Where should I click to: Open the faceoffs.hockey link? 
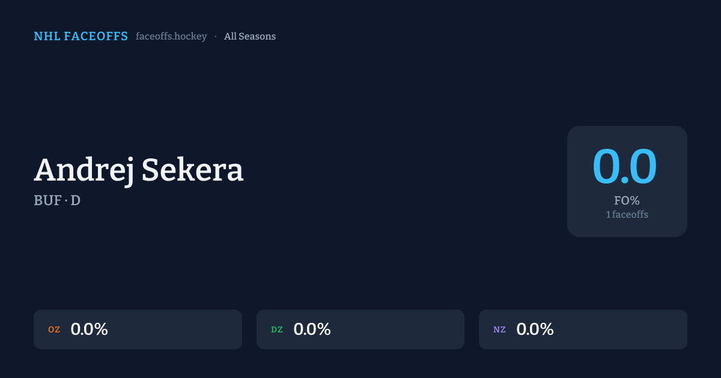click(171, 37)
